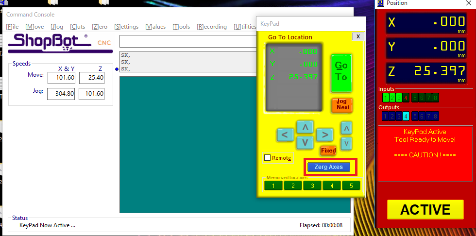476x236 pixels.
Task: Edit the X & Y Move speed field
Action: point(61,78)
